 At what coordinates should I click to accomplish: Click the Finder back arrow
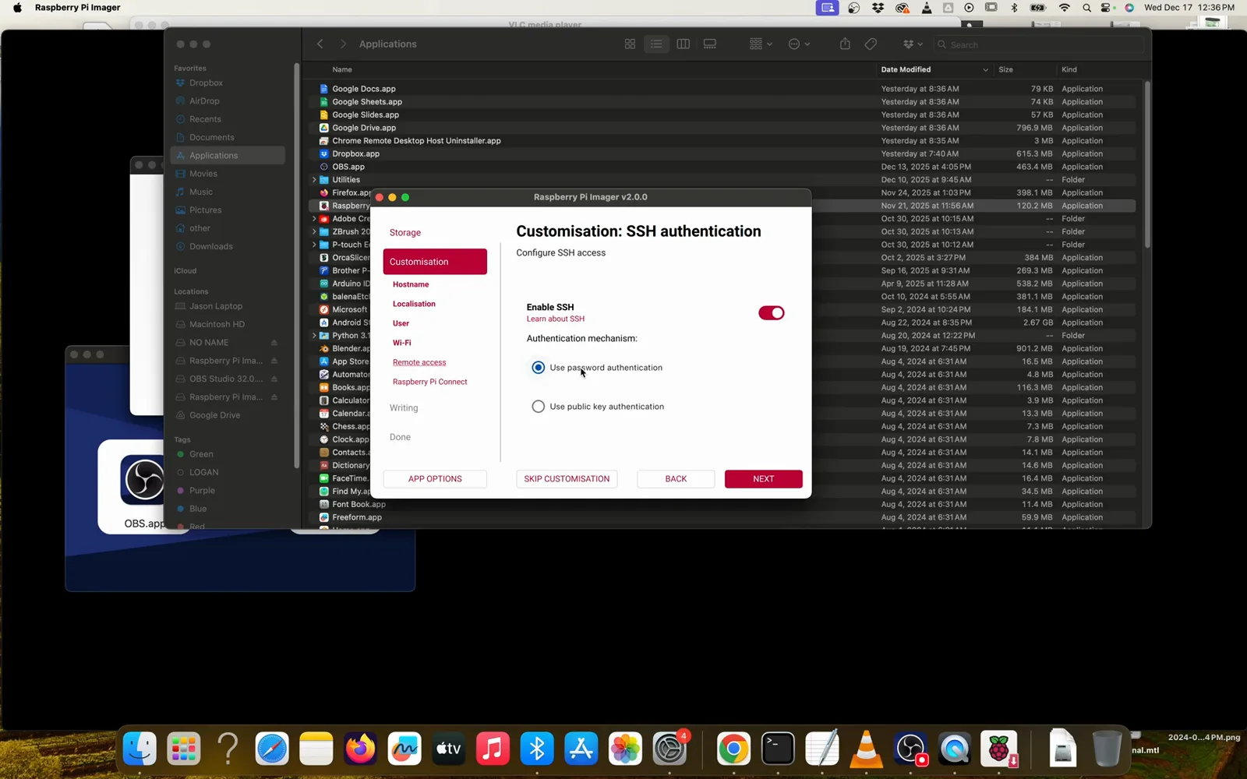click(x=320, y=44)
